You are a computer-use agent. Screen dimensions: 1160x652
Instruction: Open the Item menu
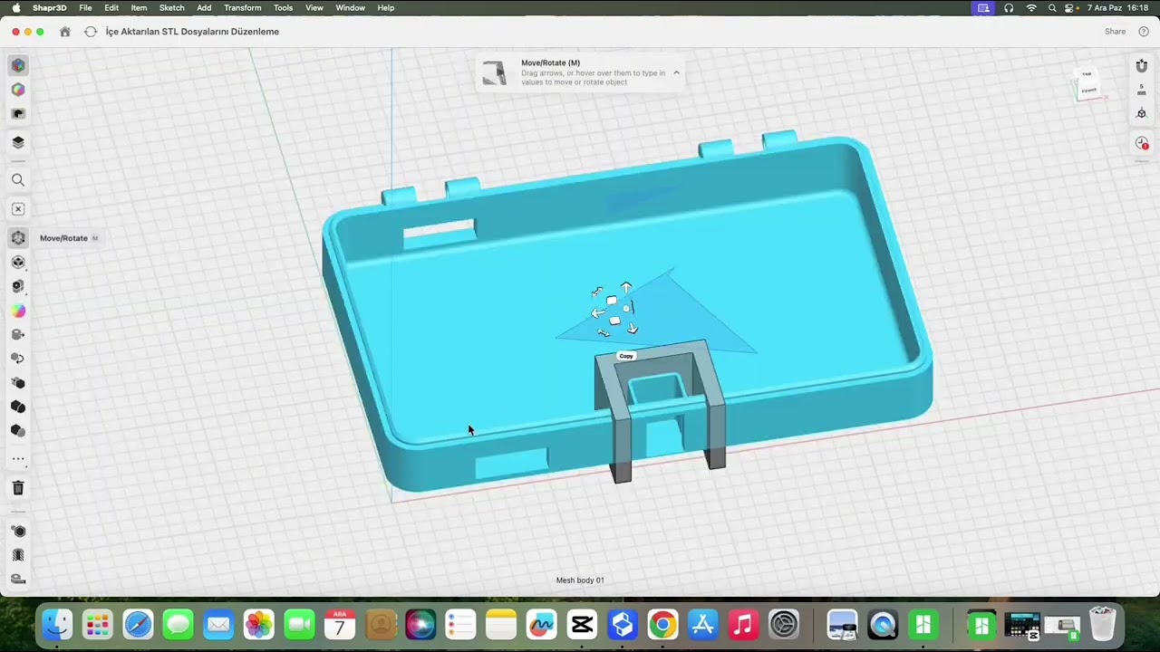click(139, 8)
